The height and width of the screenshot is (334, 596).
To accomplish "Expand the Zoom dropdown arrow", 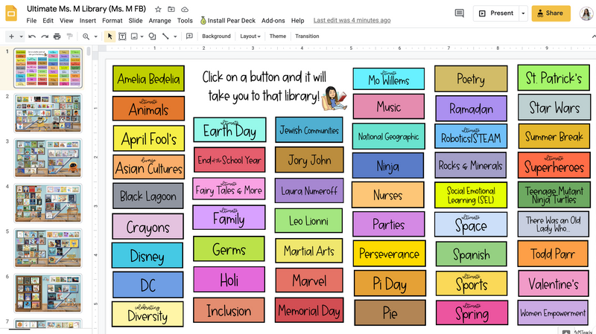I will [x=96, y=36].
